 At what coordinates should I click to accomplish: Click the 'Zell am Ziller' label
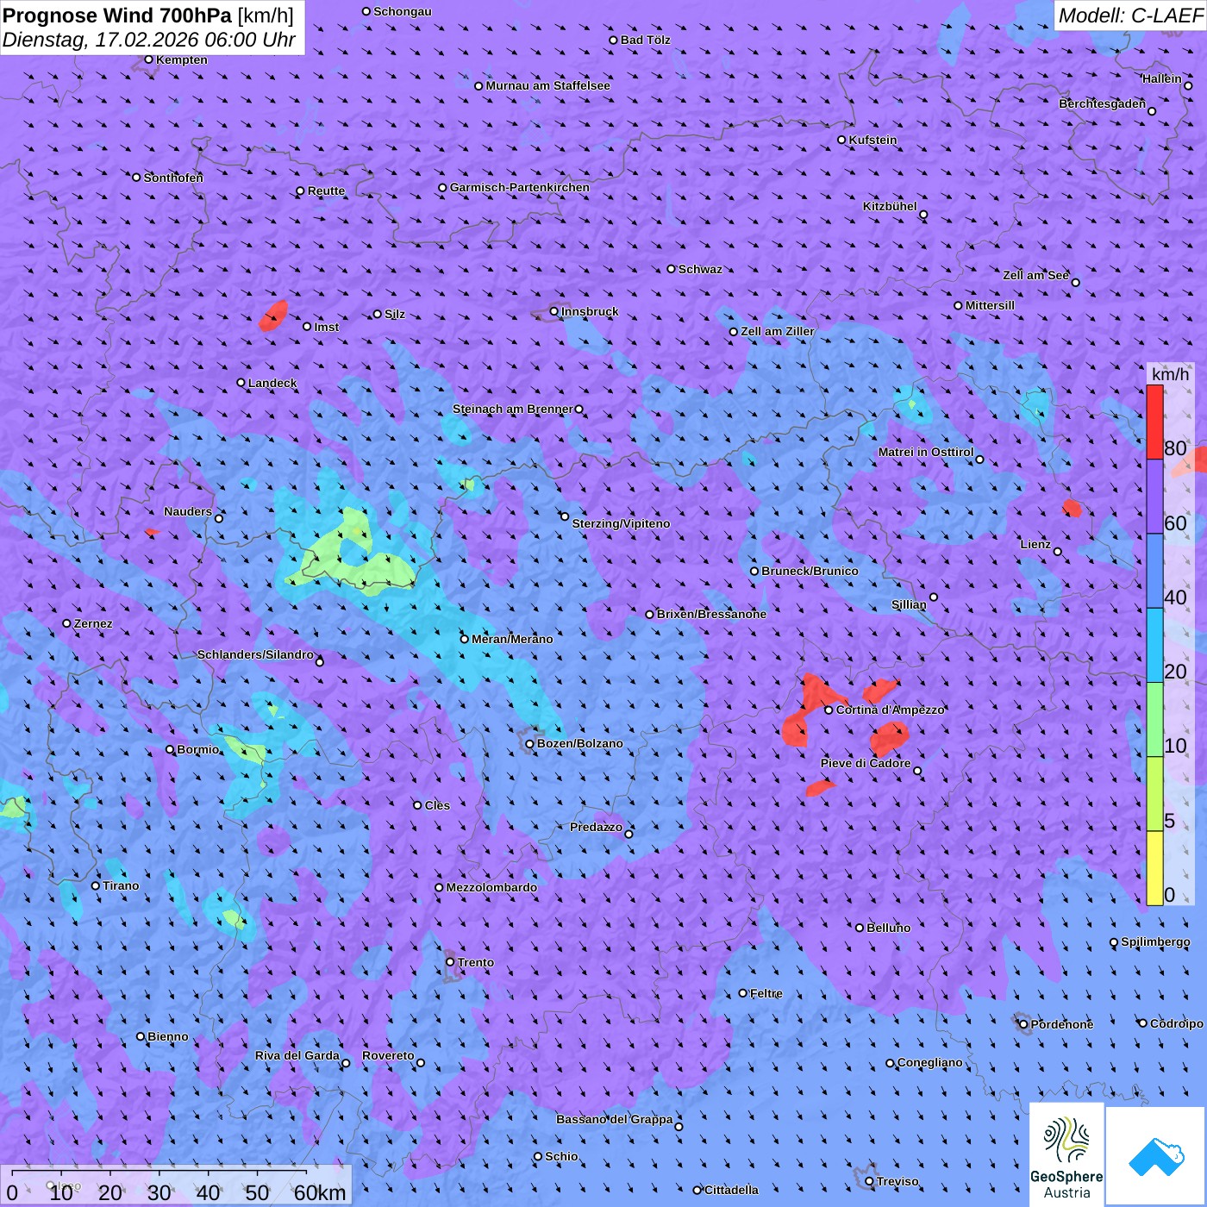778,331
